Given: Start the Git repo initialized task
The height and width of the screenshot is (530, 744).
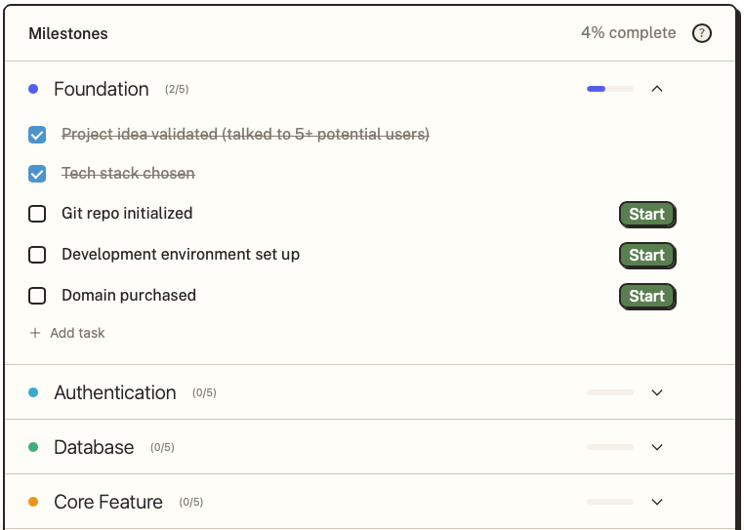Looking at the screenshot, I should point(646,214).
